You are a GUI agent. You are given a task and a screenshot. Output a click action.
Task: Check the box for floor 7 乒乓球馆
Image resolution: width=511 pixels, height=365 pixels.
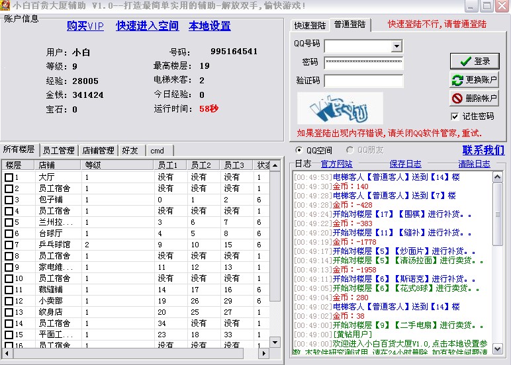(9, 245)
